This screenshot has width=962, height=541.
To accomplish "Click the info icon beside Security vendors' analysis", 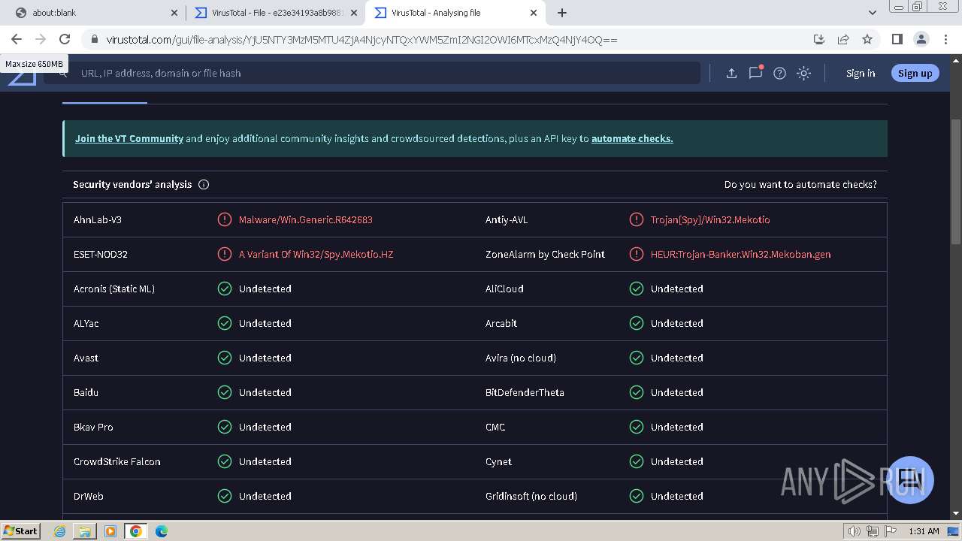I will click(x=204, y=184).
